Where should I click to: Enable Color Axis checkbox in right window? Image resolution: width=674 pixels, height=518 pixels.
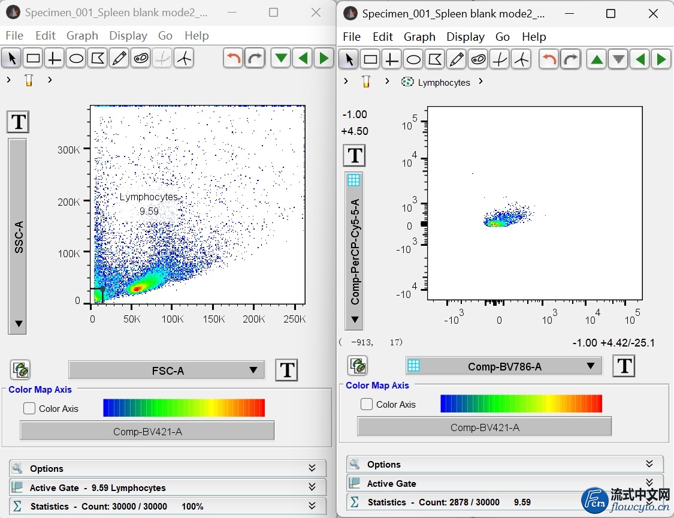coord(367,404)
